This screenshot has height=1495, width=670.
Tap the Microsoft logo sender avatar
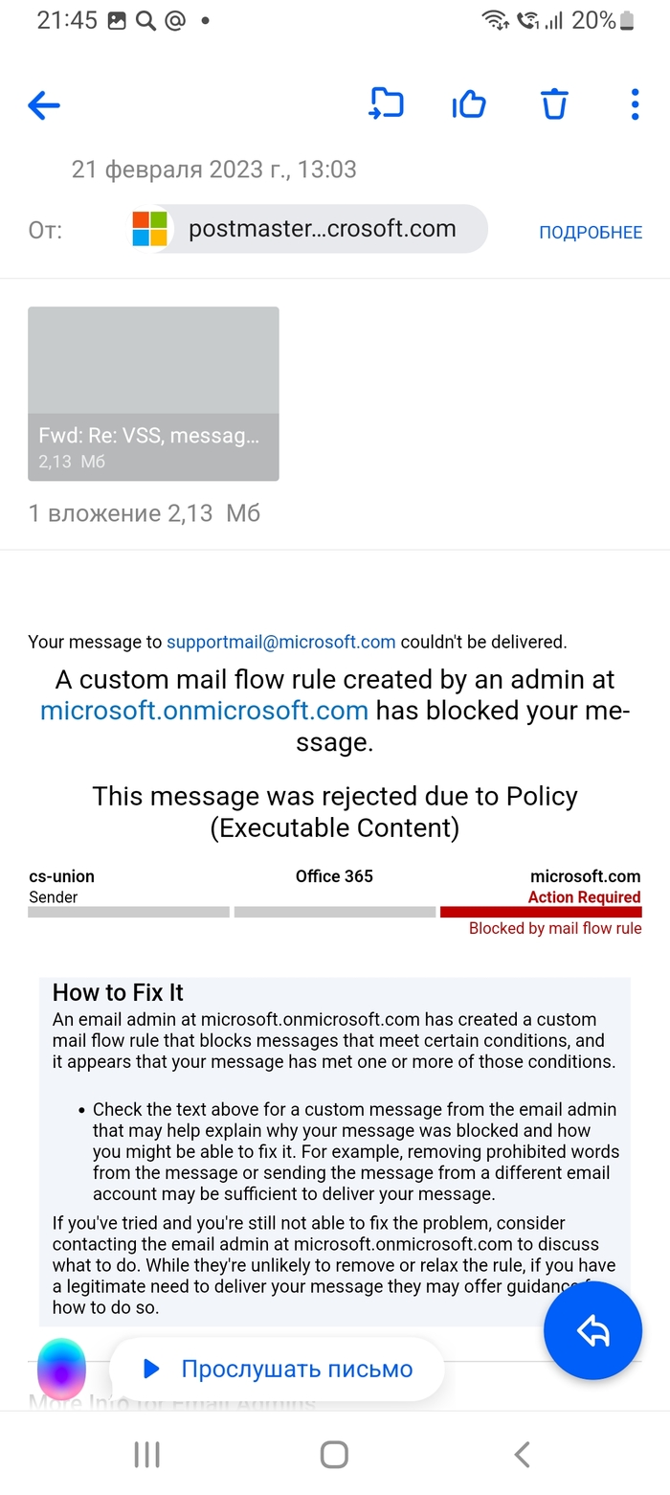[x=149, y=230]
